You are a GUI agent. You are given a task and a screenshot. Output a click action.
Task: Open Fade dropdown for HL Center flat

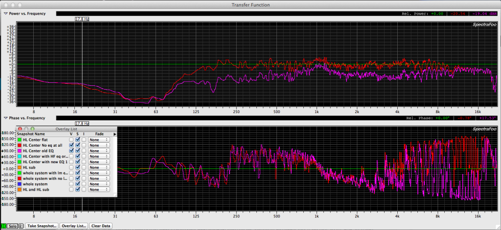[98, 140]
